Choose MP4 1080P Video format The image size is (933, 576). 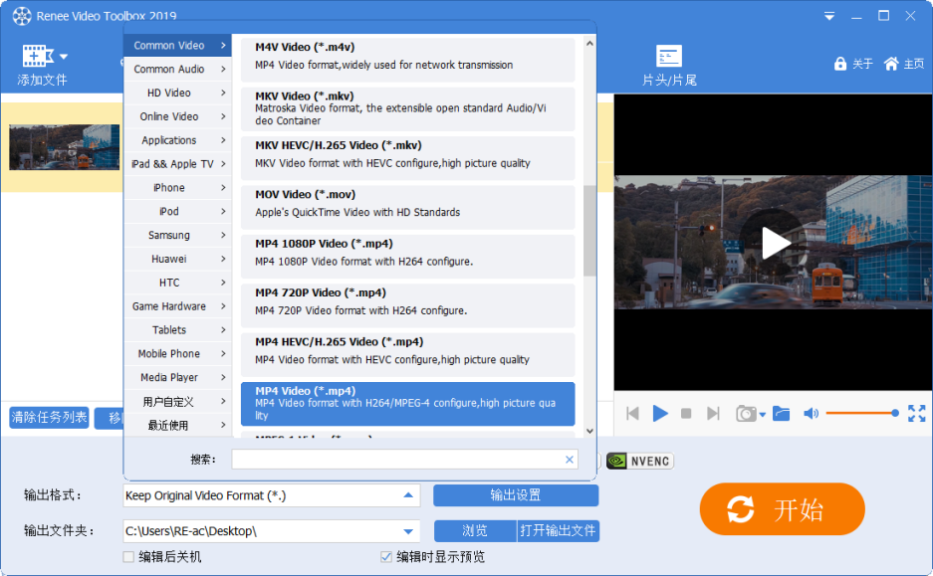[407, 256]
